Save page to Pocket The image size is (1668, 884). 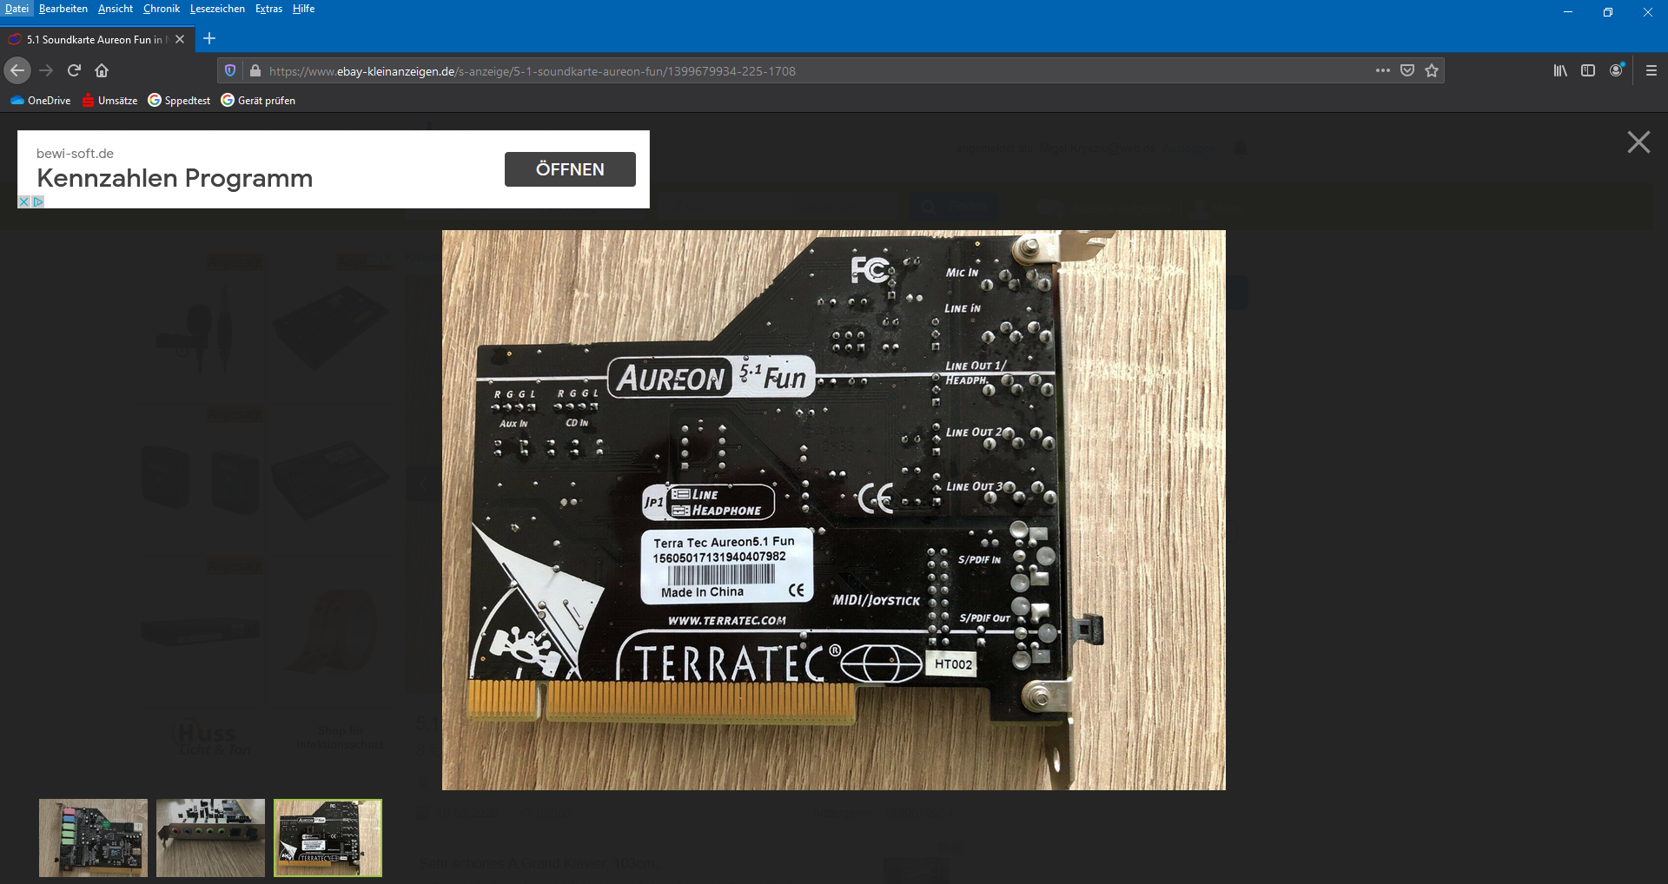click(x=1407, y=70)
